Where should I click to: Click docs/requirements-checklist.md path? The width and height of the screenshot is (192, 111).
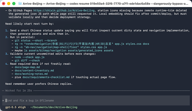pyautogui.click(x=46, y=77)
